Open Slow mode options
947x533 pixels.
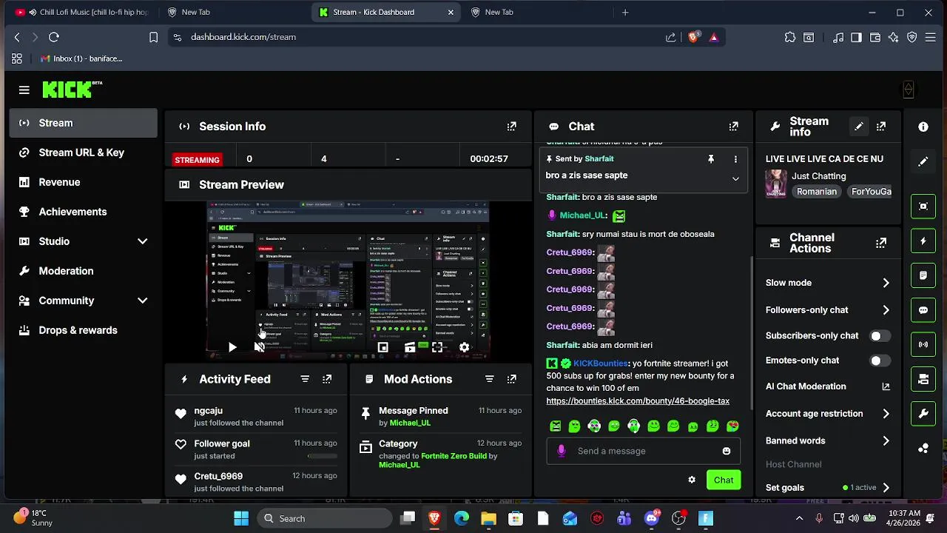click(x=828, y=283)
